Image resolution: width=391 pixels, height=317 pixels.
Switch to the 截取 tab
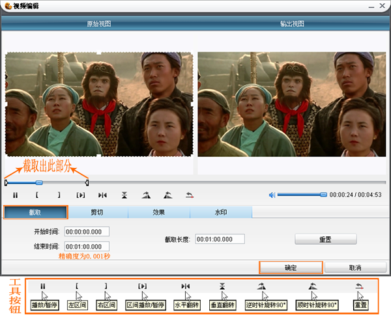click(x=35, y=212)
